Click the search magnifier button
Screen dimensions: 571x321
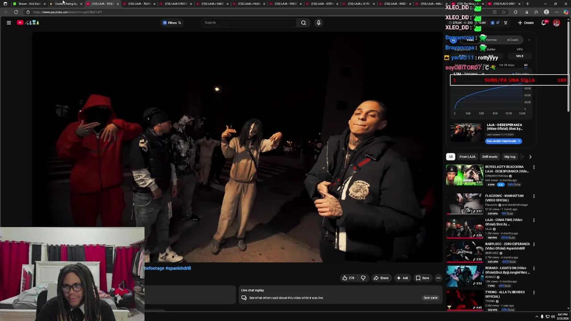(303, 23)
